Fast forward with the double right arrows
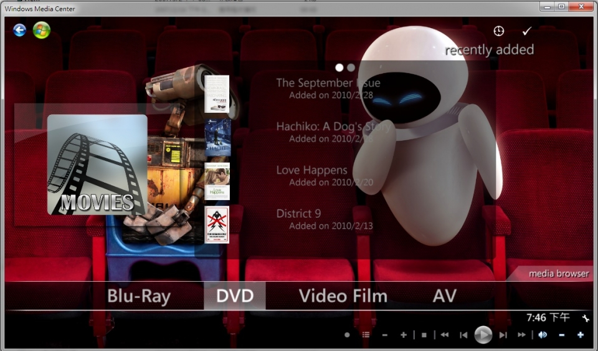The height and width of the screenshot is (351, 598). [522, 335]
